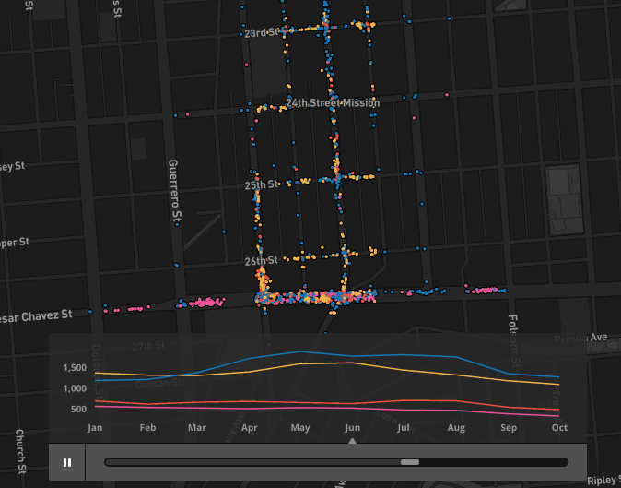Pause the timeline animation
The width and height of the screenshot is (621, 488).
coord(67,462)
